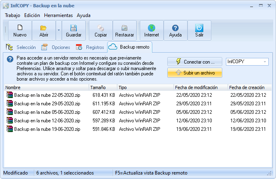
Task: Click modification date 12/06/2020 23:10
Action: (x=194, y=121)
